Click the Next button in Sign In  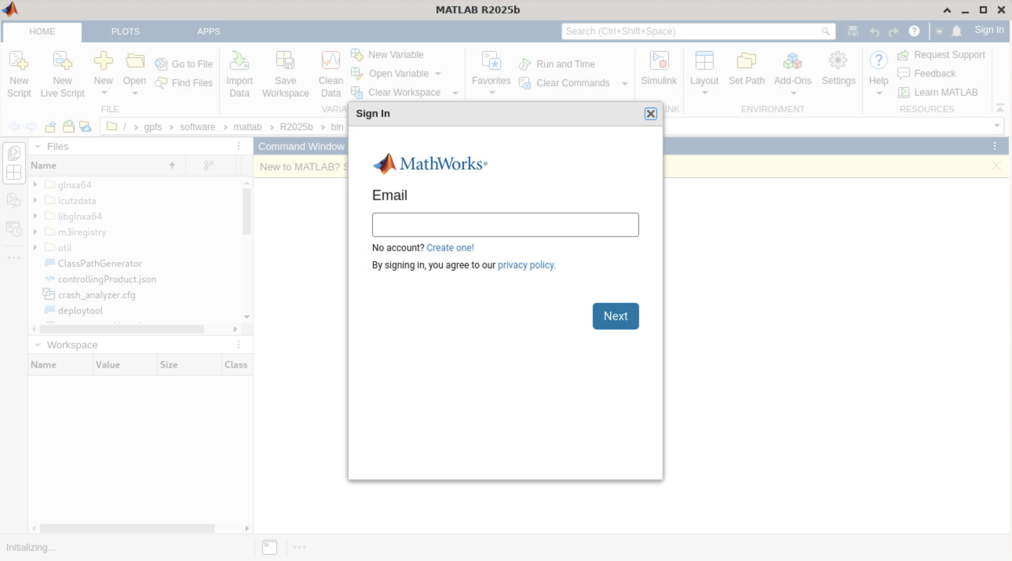tap(615, 316)
